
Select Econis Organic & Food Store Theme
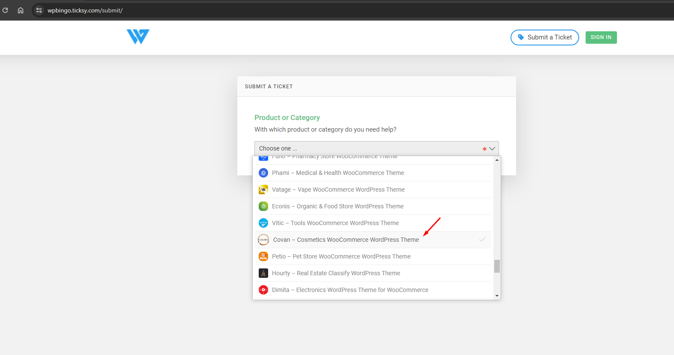[x=374, y=206]
